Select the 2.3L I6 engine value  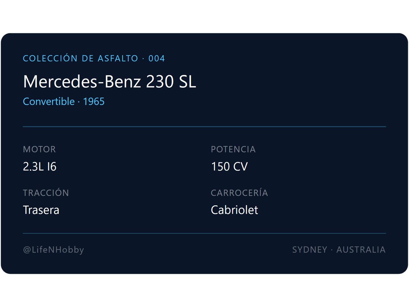(x=40, y=167)
